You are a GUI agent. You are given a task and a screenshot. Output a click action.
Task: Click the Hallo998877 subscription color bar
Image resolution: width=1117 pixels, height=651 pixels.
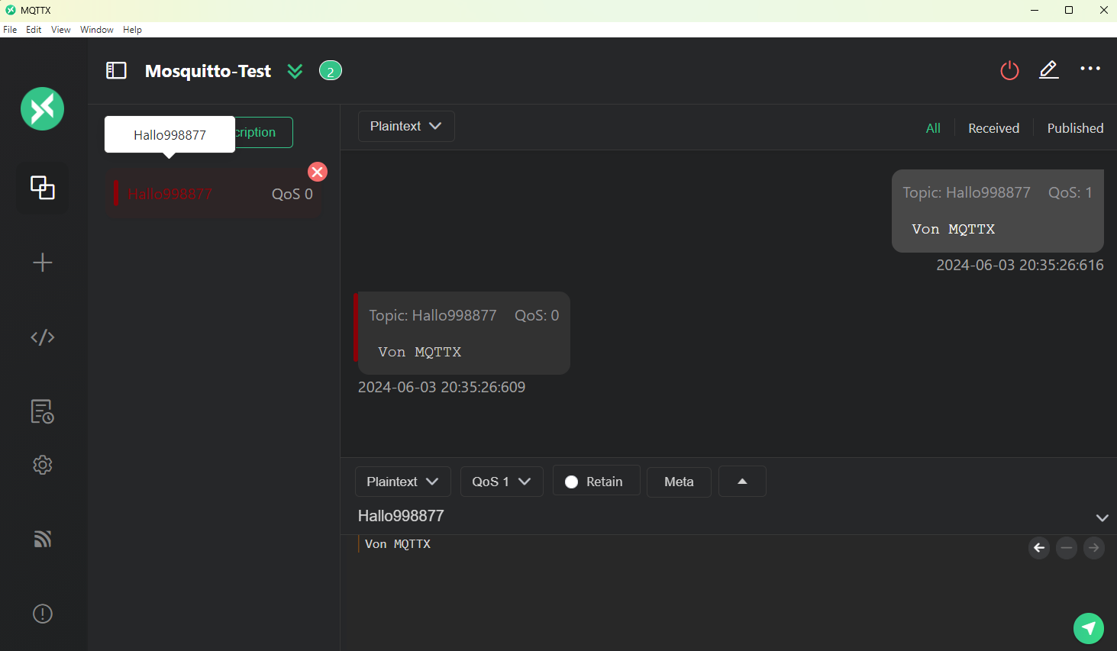116,194
